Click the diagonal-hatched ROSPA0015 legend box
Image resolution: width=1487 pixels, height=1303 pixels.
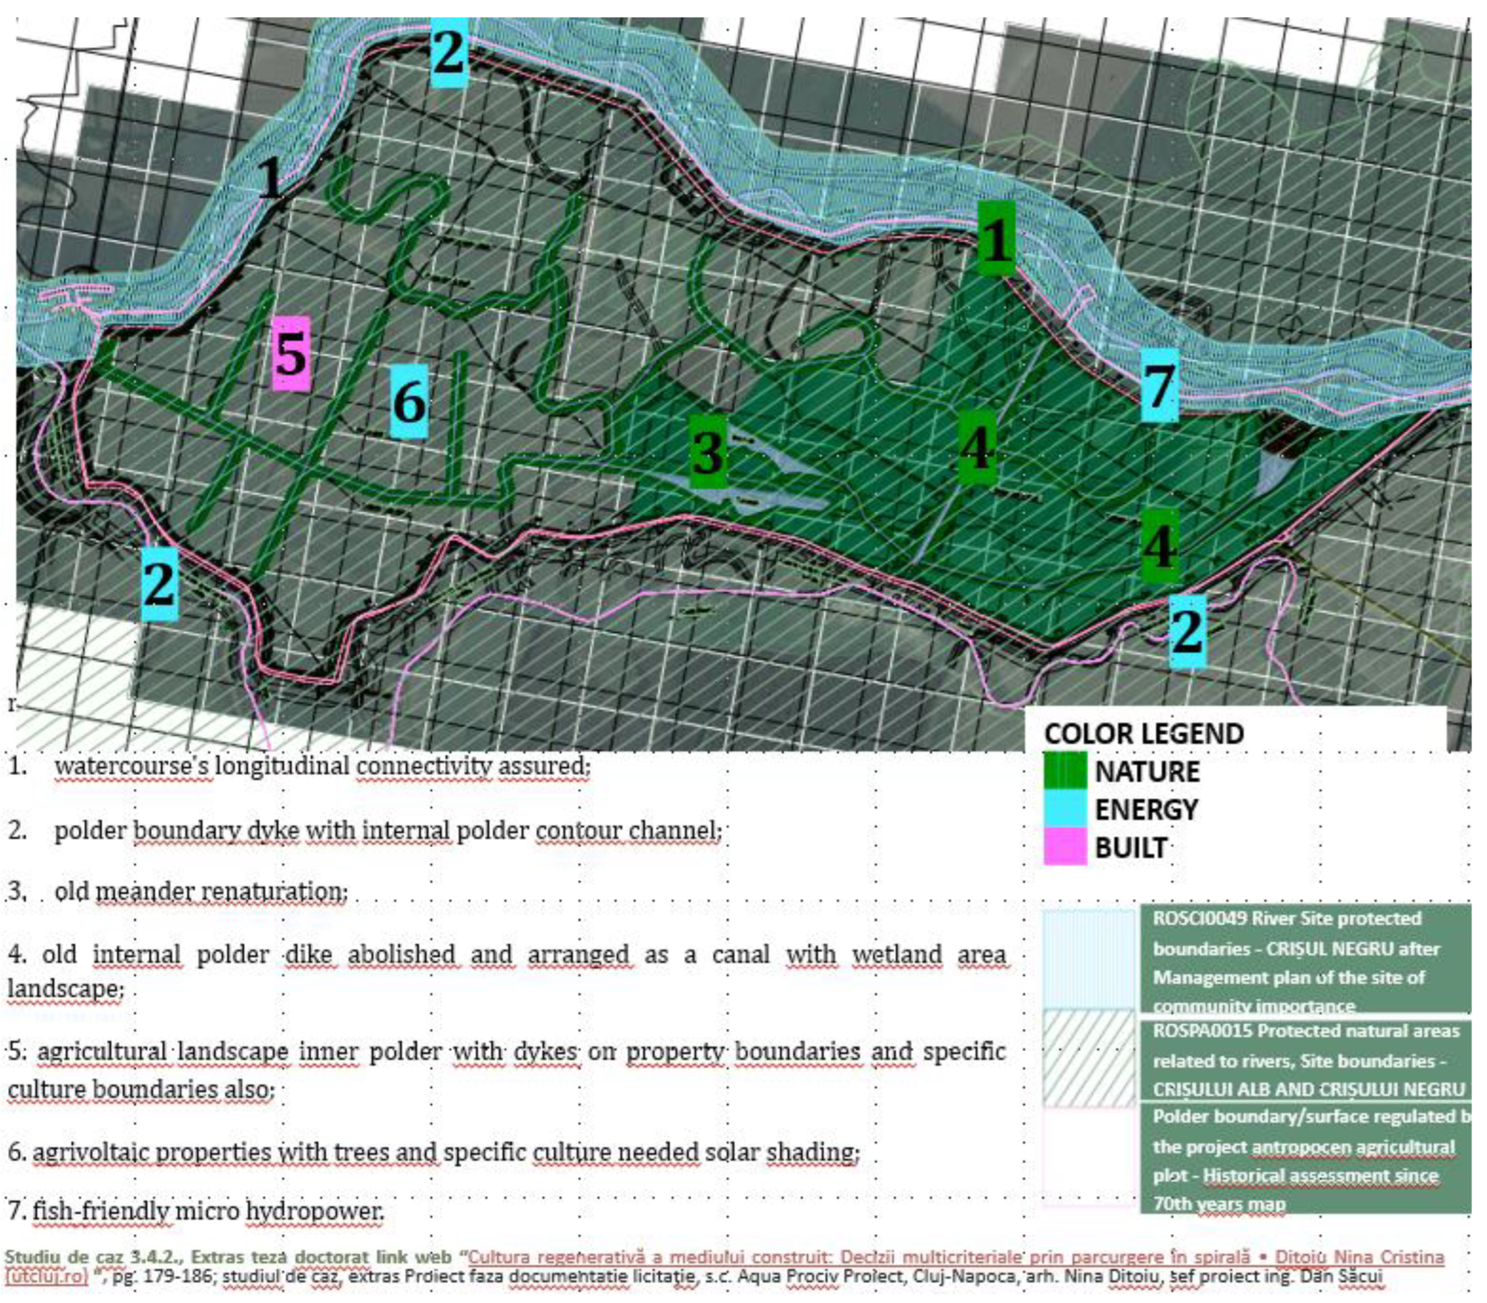[1089, 1059]
